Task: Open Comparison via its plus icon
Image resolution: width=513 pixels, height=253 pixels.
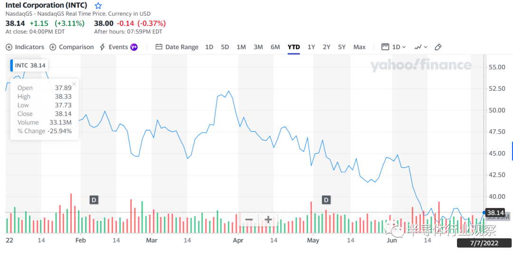Action: (53, 47)
